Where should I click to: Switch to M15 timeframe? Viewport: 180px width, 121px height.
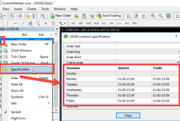(88, 23)
